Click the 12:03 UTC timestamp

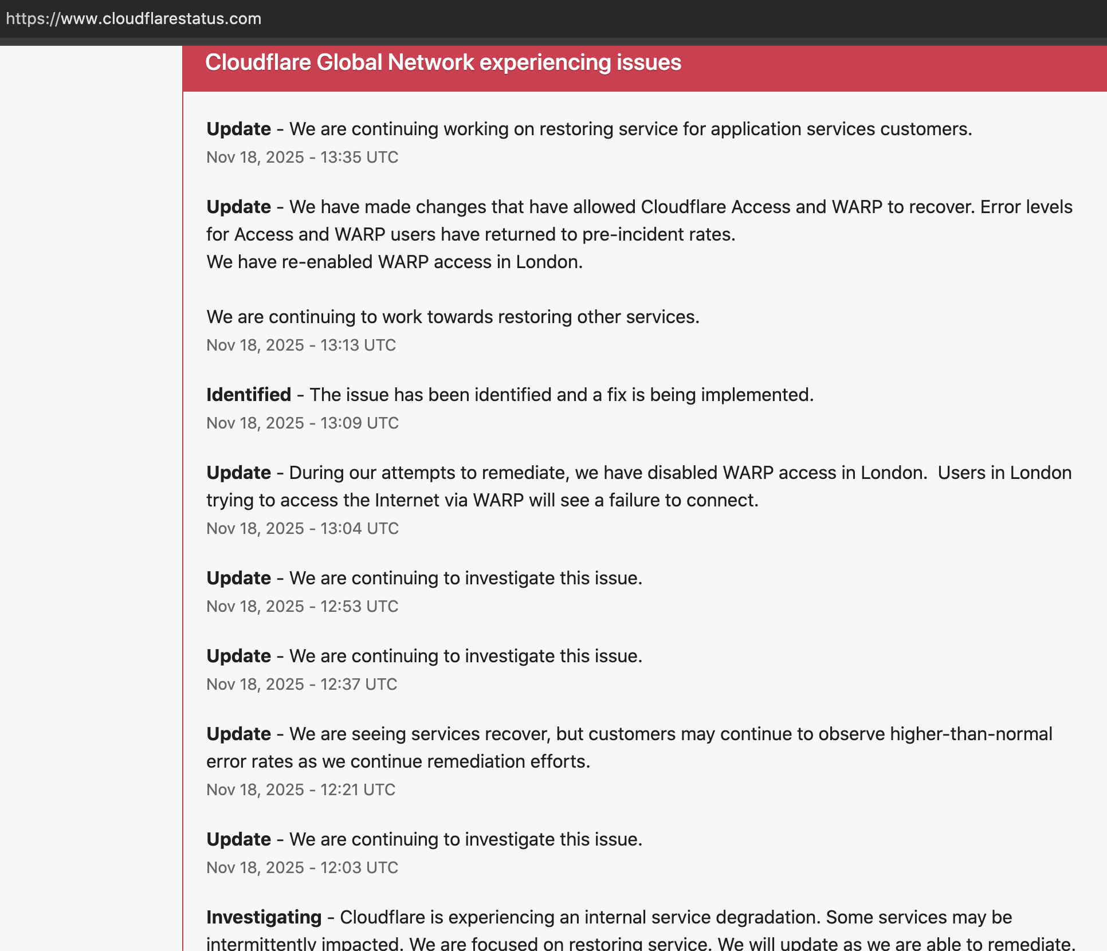302,867
